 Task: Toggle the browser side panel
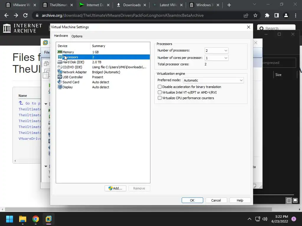tap(277, 15)
